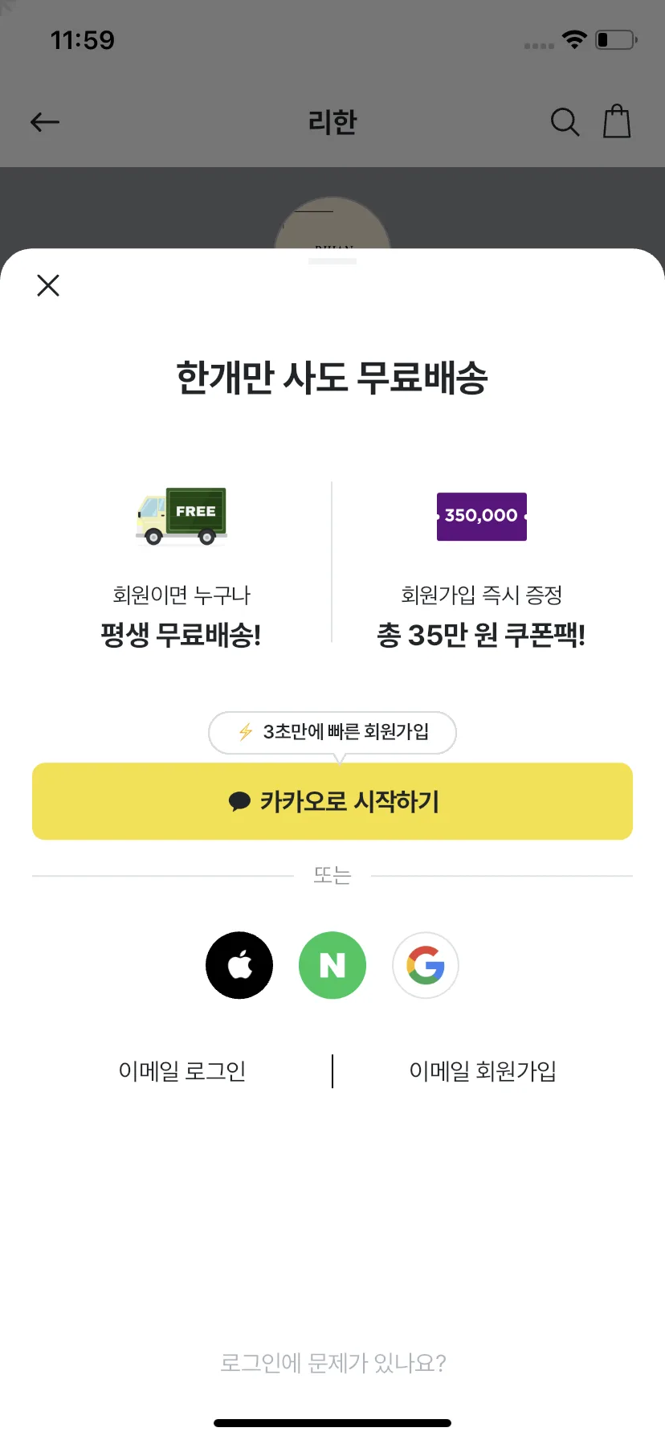Tap the Kakao speech bubble icon
This screenshot has height=1440, width=665.
pos(239,802)
